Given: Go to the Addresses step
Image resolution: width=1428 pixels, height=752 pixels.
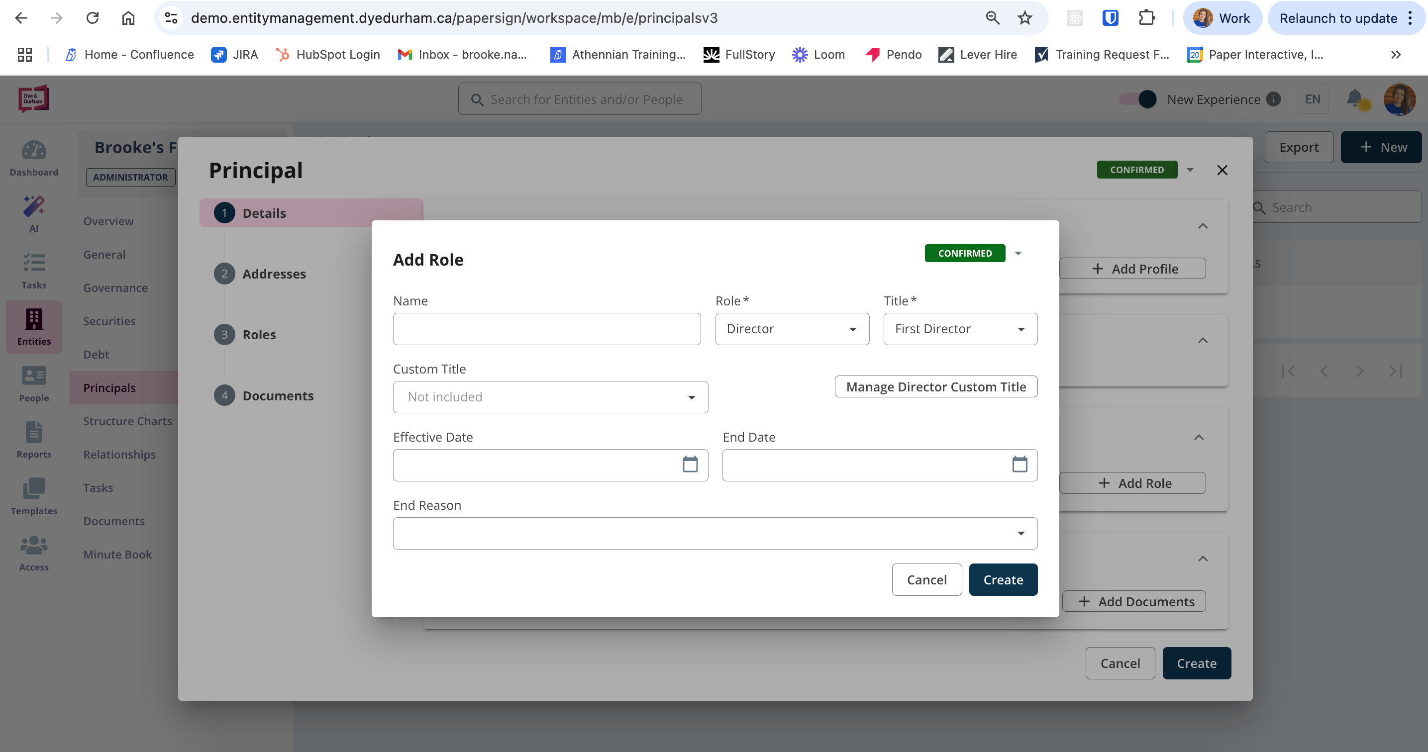Looking at the screenshot, I should [260, 274].
